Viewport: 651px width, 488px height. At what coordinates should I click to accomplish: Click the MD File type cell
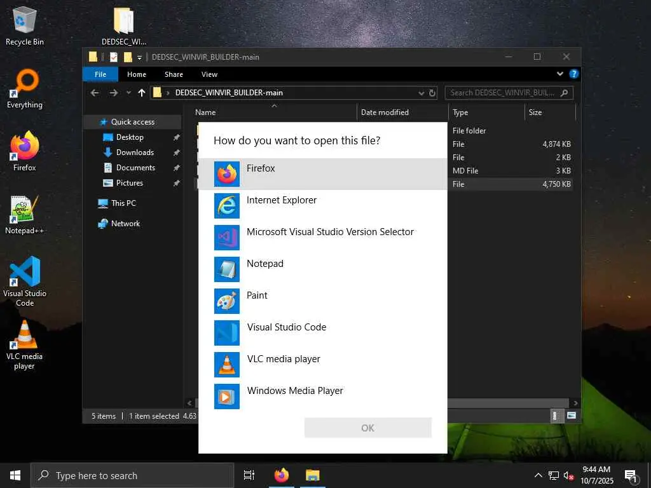pyautogui.click(x=465, y=171)
